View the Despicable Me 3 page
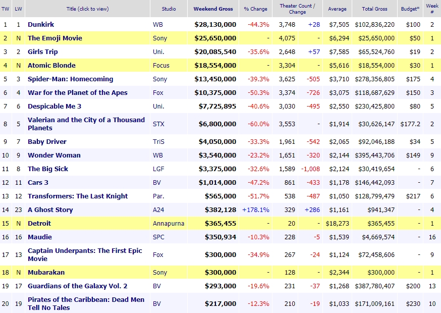Screen dimensions: 441x313 pos(54,107)
